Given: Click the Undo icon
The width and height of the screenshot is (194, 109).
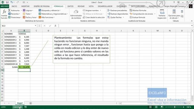Looking at the screenshot, I should point(12,2).
